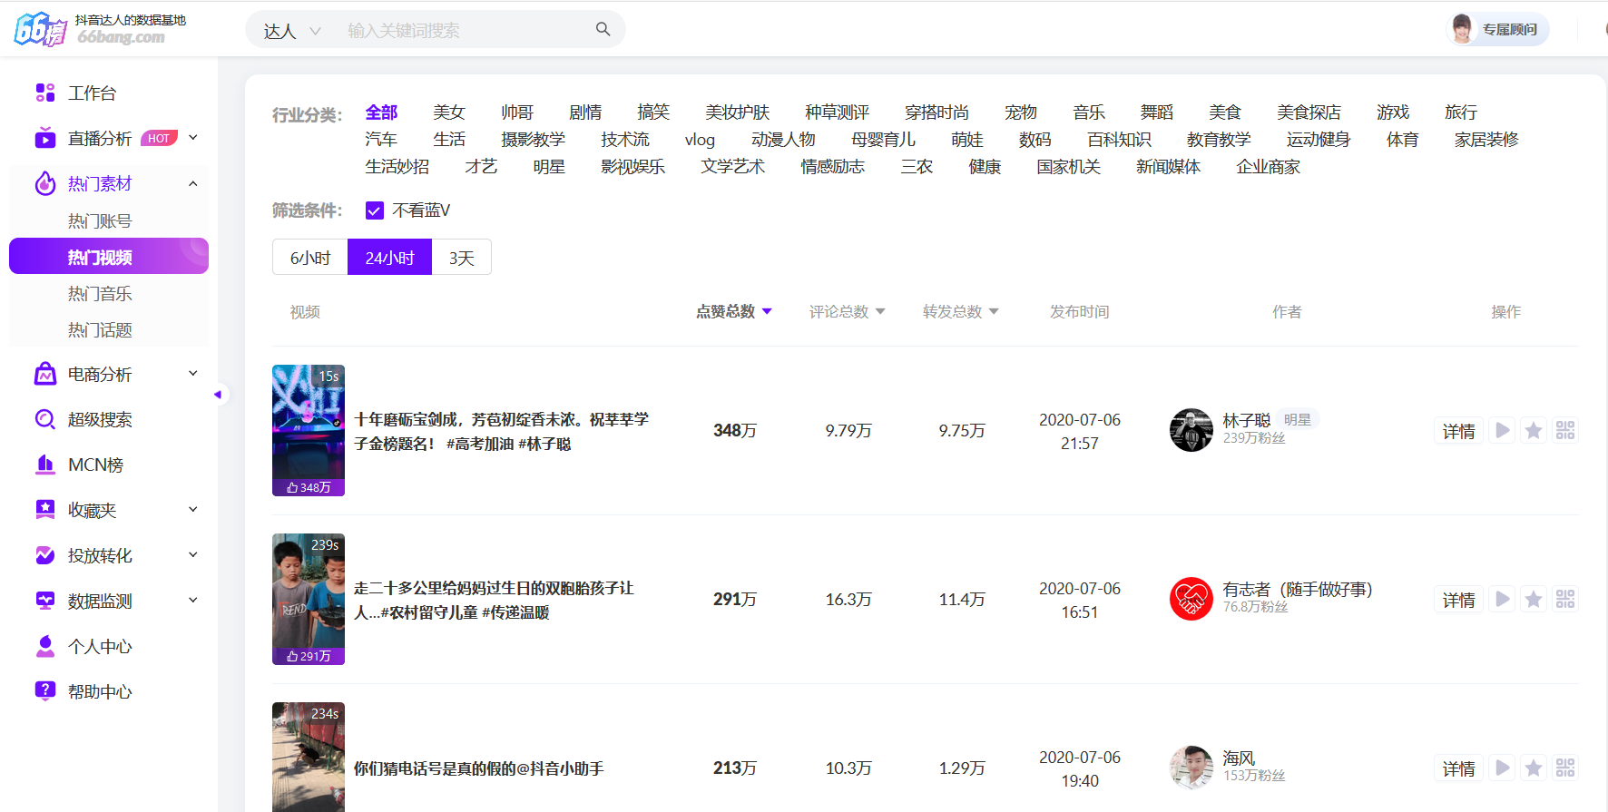Filter by 企业商家 category

[1268, 167]
